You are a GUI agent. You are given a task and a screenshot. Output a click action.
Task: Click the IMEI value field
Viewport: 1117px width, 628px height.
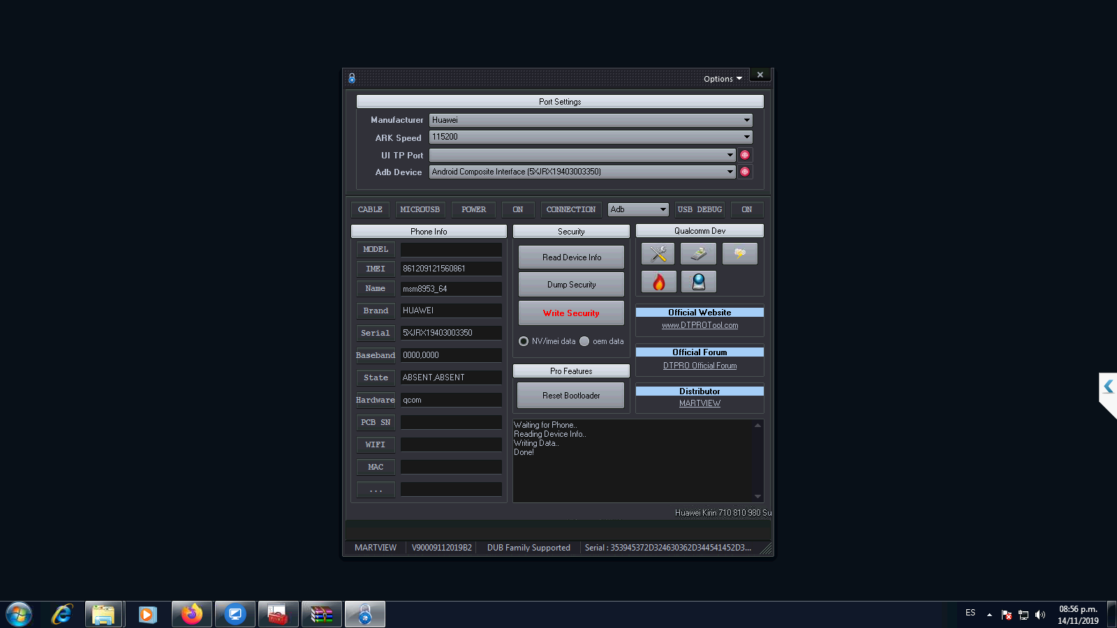click(451, 269)
